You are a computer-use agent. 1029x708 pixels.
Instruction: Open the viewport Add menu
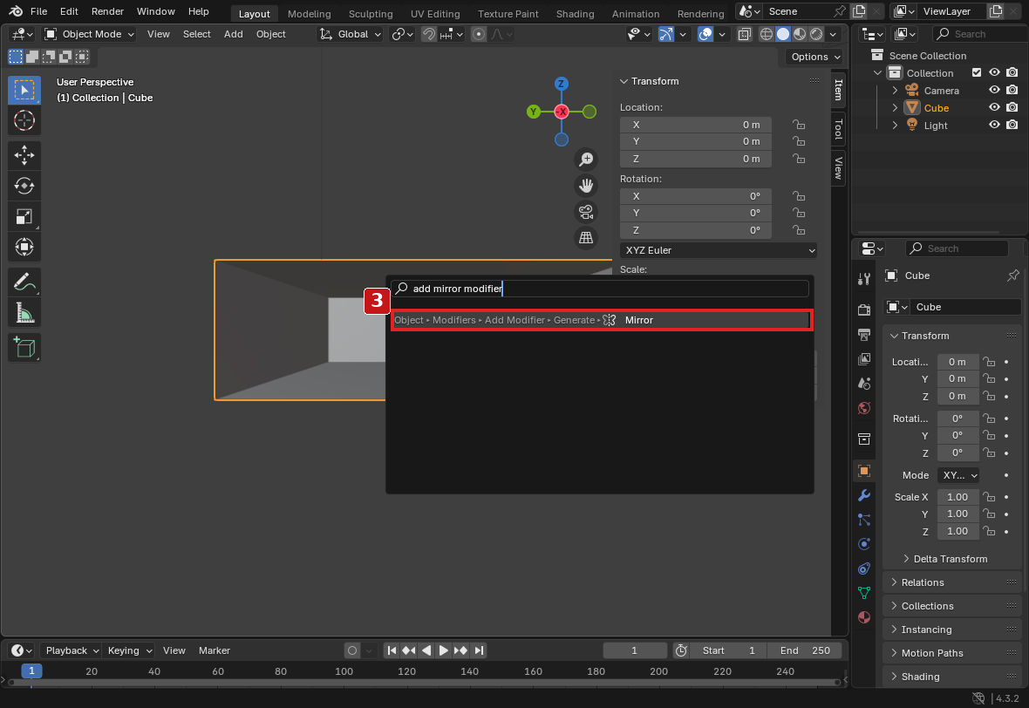point(233,34)
